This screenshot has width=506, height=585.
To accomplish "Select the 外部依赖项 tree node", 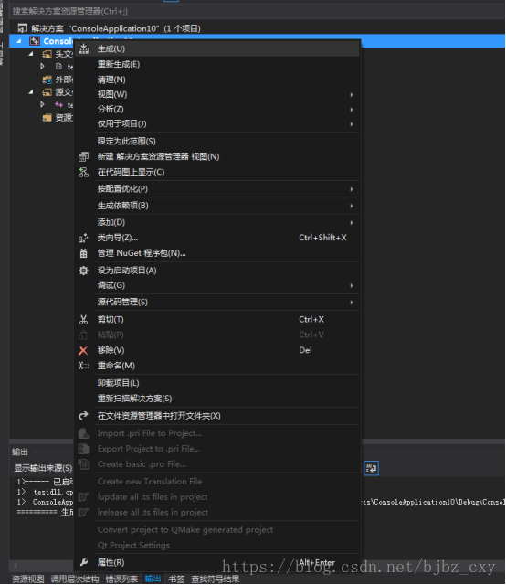I will [58, 80].
